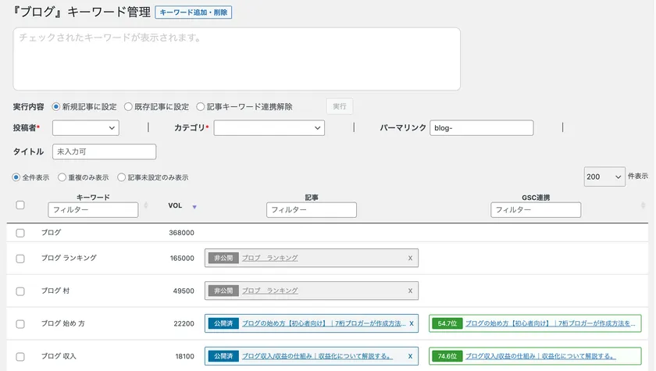This screenshot has height=371, width=656.
Task: Click sort arrows beside キーワード filter
Action: point(146,206)
